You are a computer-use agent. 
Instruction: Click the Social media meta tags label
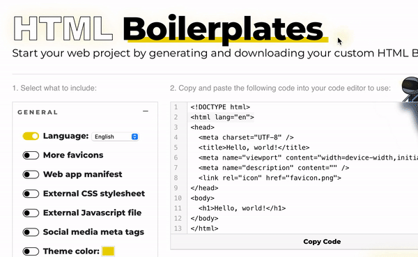(x=93, y=232)
